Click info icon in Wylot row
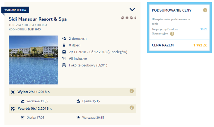Viewport: 214px width, 127px height. tap(131, 91)
